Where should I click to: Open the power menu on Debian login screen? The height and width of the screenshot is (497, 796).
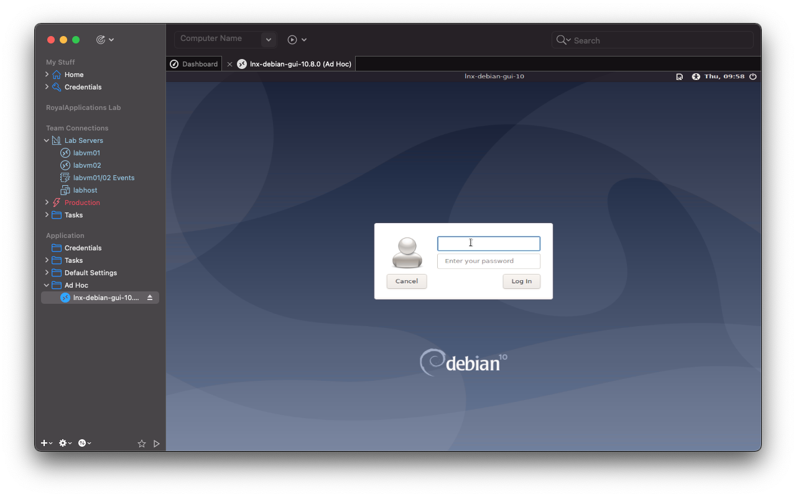tap(752, 76)
